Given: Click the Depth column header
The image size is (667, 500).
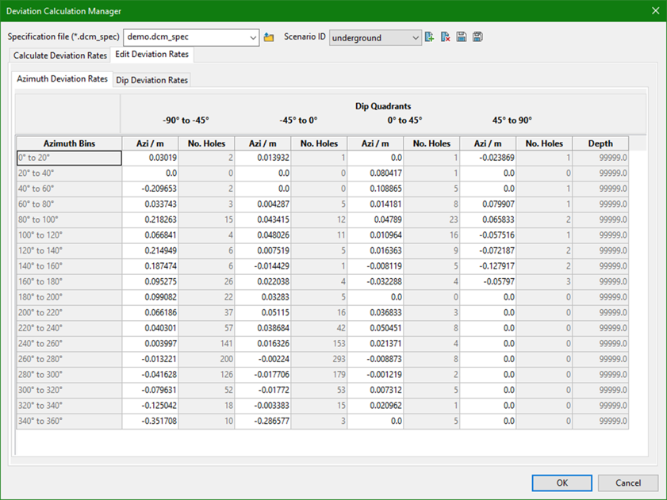Looking at the screenshot, I should (600, 143).
